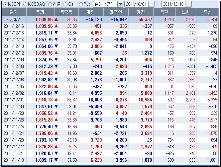
Task: Click the up arrow icon in 기간합계 row
Action: (x=56, y=19)
